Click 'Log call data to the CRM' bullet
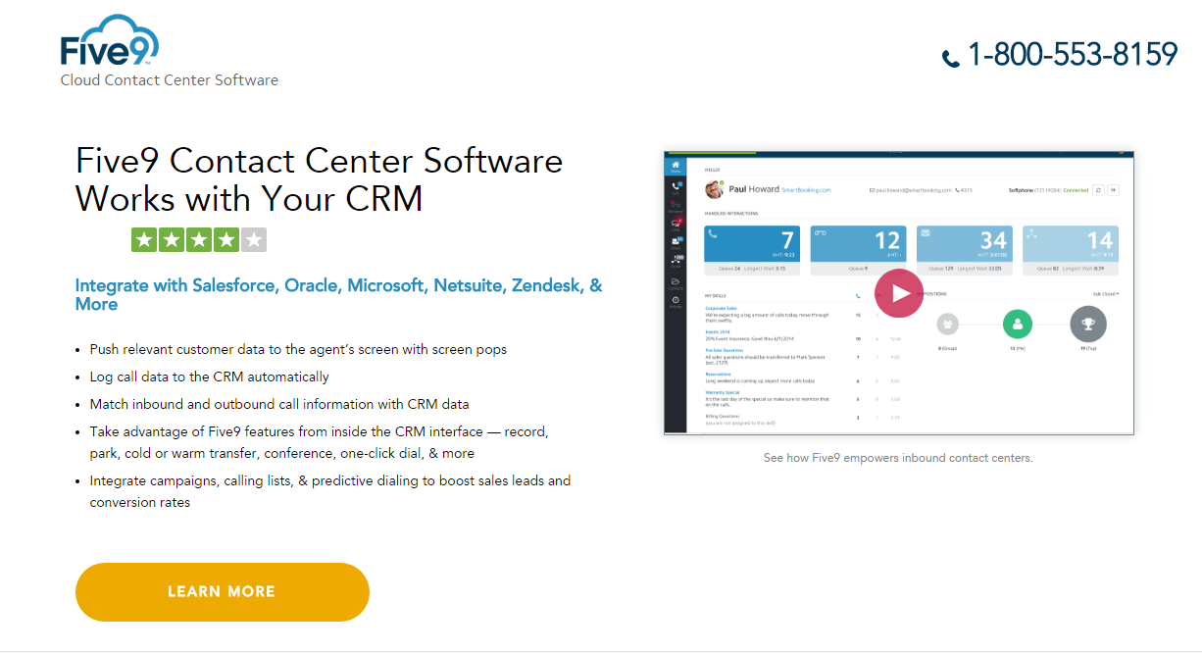The image size is (1202, 653). click(x=210, y=377)
